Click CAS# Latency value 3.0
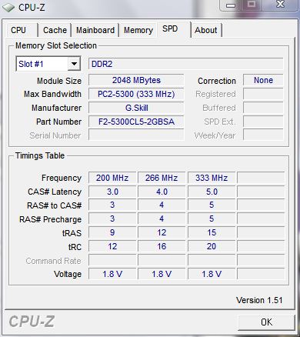 [x=112, y=192]
